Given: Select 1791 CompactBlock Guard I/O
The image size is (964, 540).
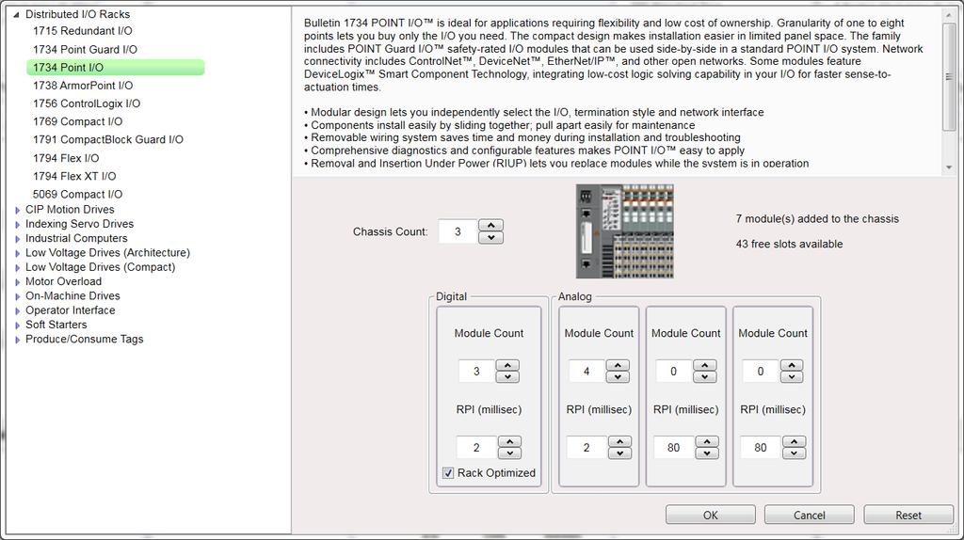Looking at the screenshot, I should [107, 139].
